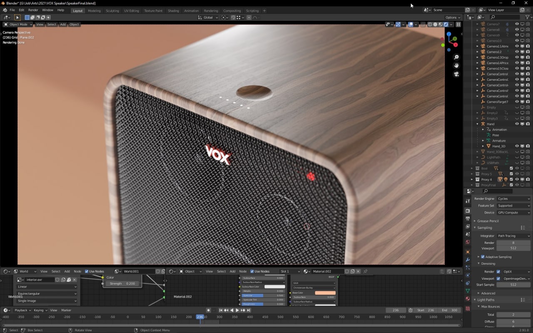Click the Blender logo menu icon
The width and height of the screenshot is (533, 333).
pyautogui.click(x=4, y=10)
